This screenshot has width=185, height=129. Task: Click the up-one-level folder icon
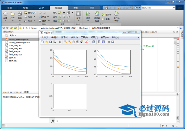(x=12, y=28)
